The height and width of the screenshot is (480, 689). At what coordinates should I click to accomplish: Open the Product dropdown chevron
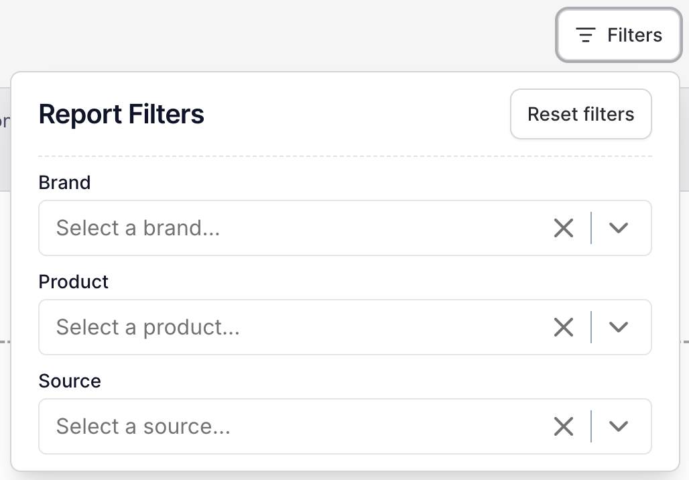pyautogui.click(x=619, y=327)
